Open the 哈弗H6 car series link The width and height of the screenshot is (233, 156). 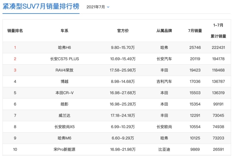pyautogui.click(x=64, y=48)
